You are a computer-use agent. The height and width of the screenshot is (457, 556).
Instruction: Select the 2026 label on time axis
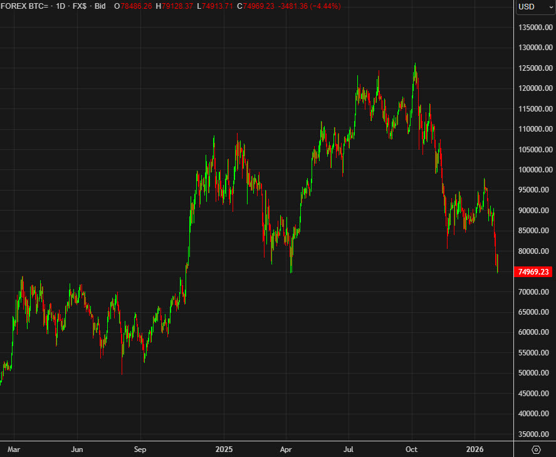click(475, 449)
